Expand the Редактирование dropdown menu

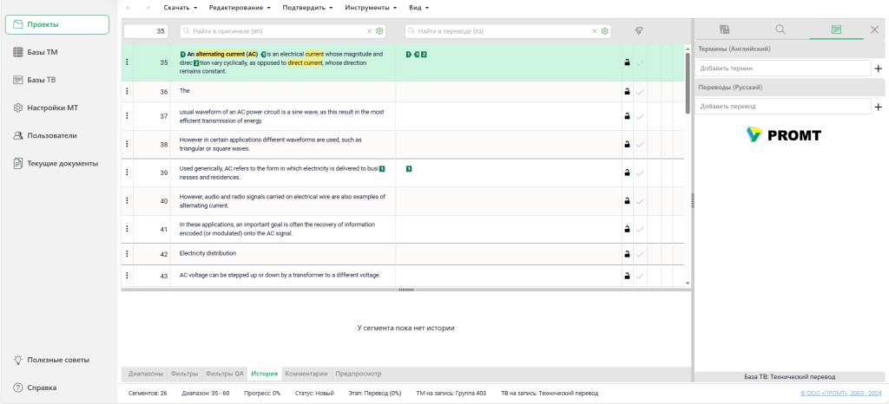(240, 7)
